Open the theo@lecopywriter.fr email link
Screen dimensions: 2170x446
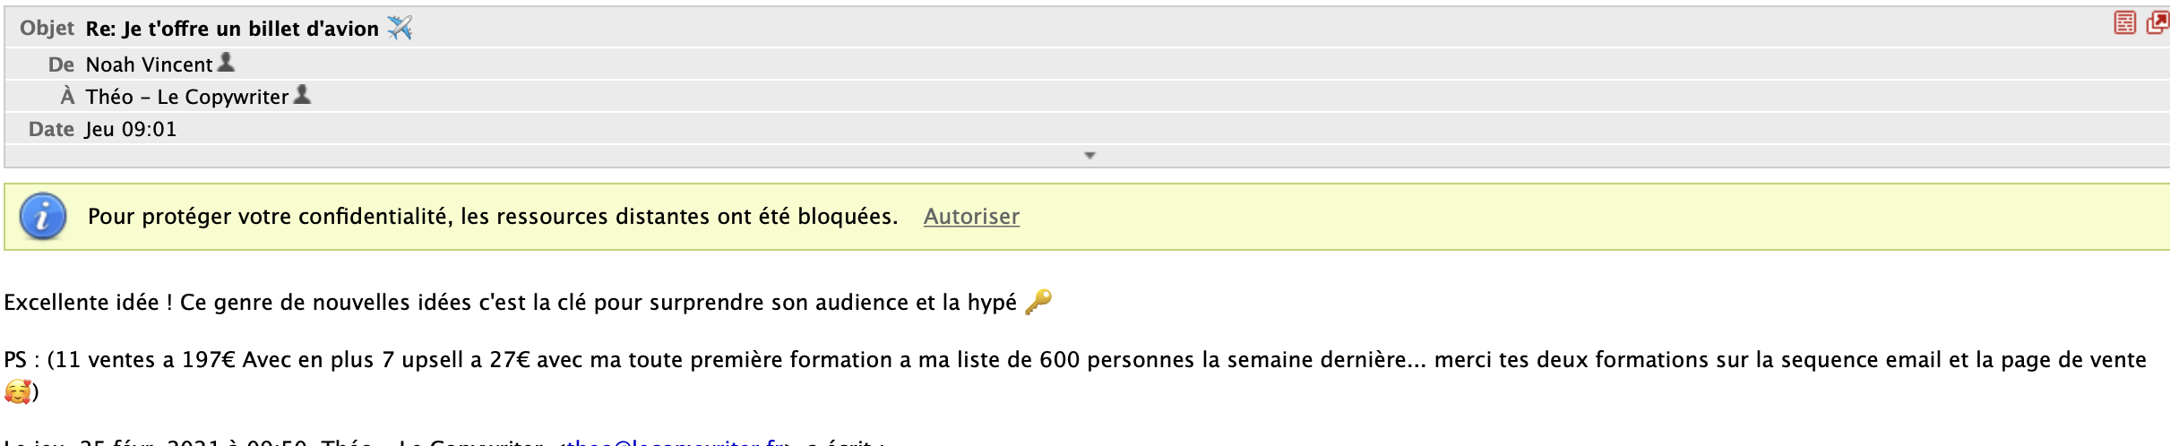point(676,442)
